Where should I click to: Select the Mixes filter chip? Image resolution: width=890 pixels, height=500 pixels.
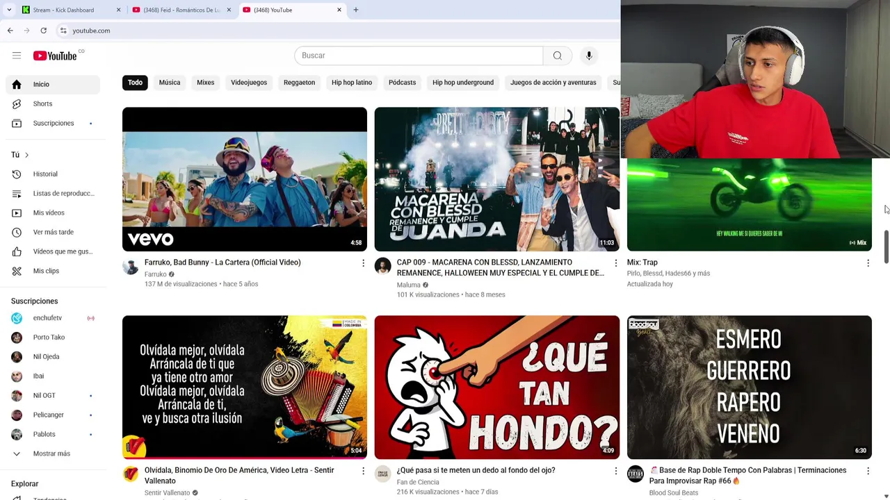[205, 83]
